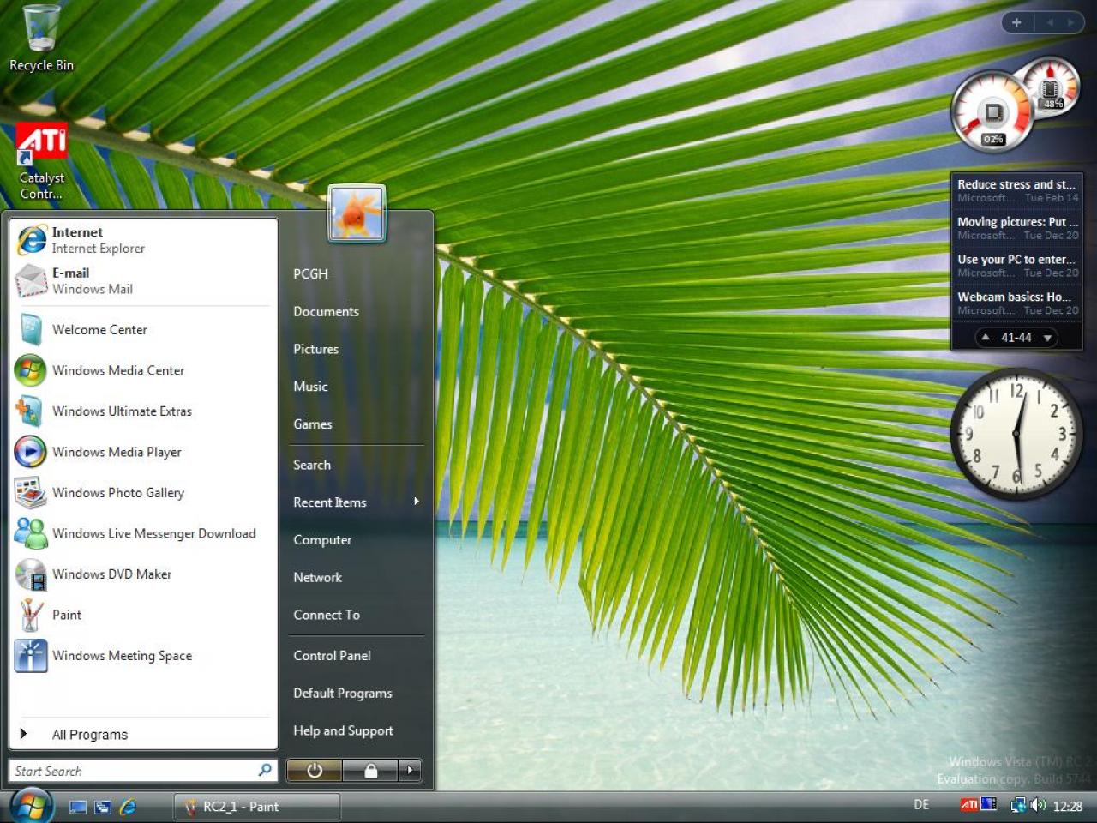
Task: Click Switch between windows quick launch icon
Action: tap(103, 807)
